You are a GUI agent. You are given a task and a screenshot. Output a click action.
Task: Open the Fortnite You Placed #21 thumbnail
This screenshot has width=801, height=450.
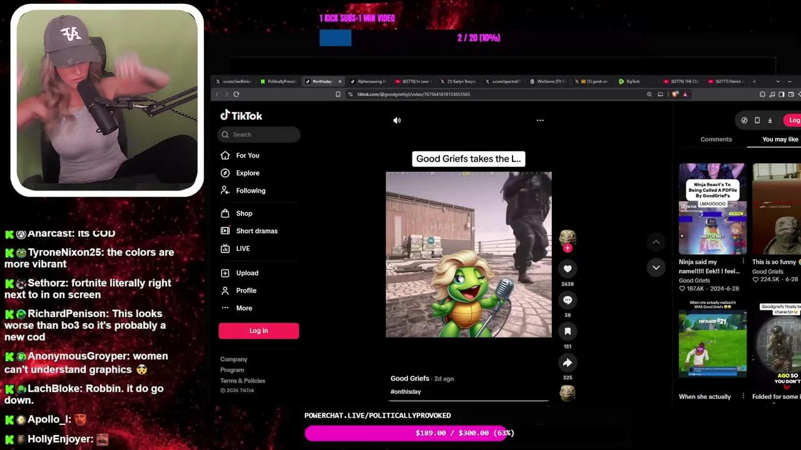tap(712, 342)
